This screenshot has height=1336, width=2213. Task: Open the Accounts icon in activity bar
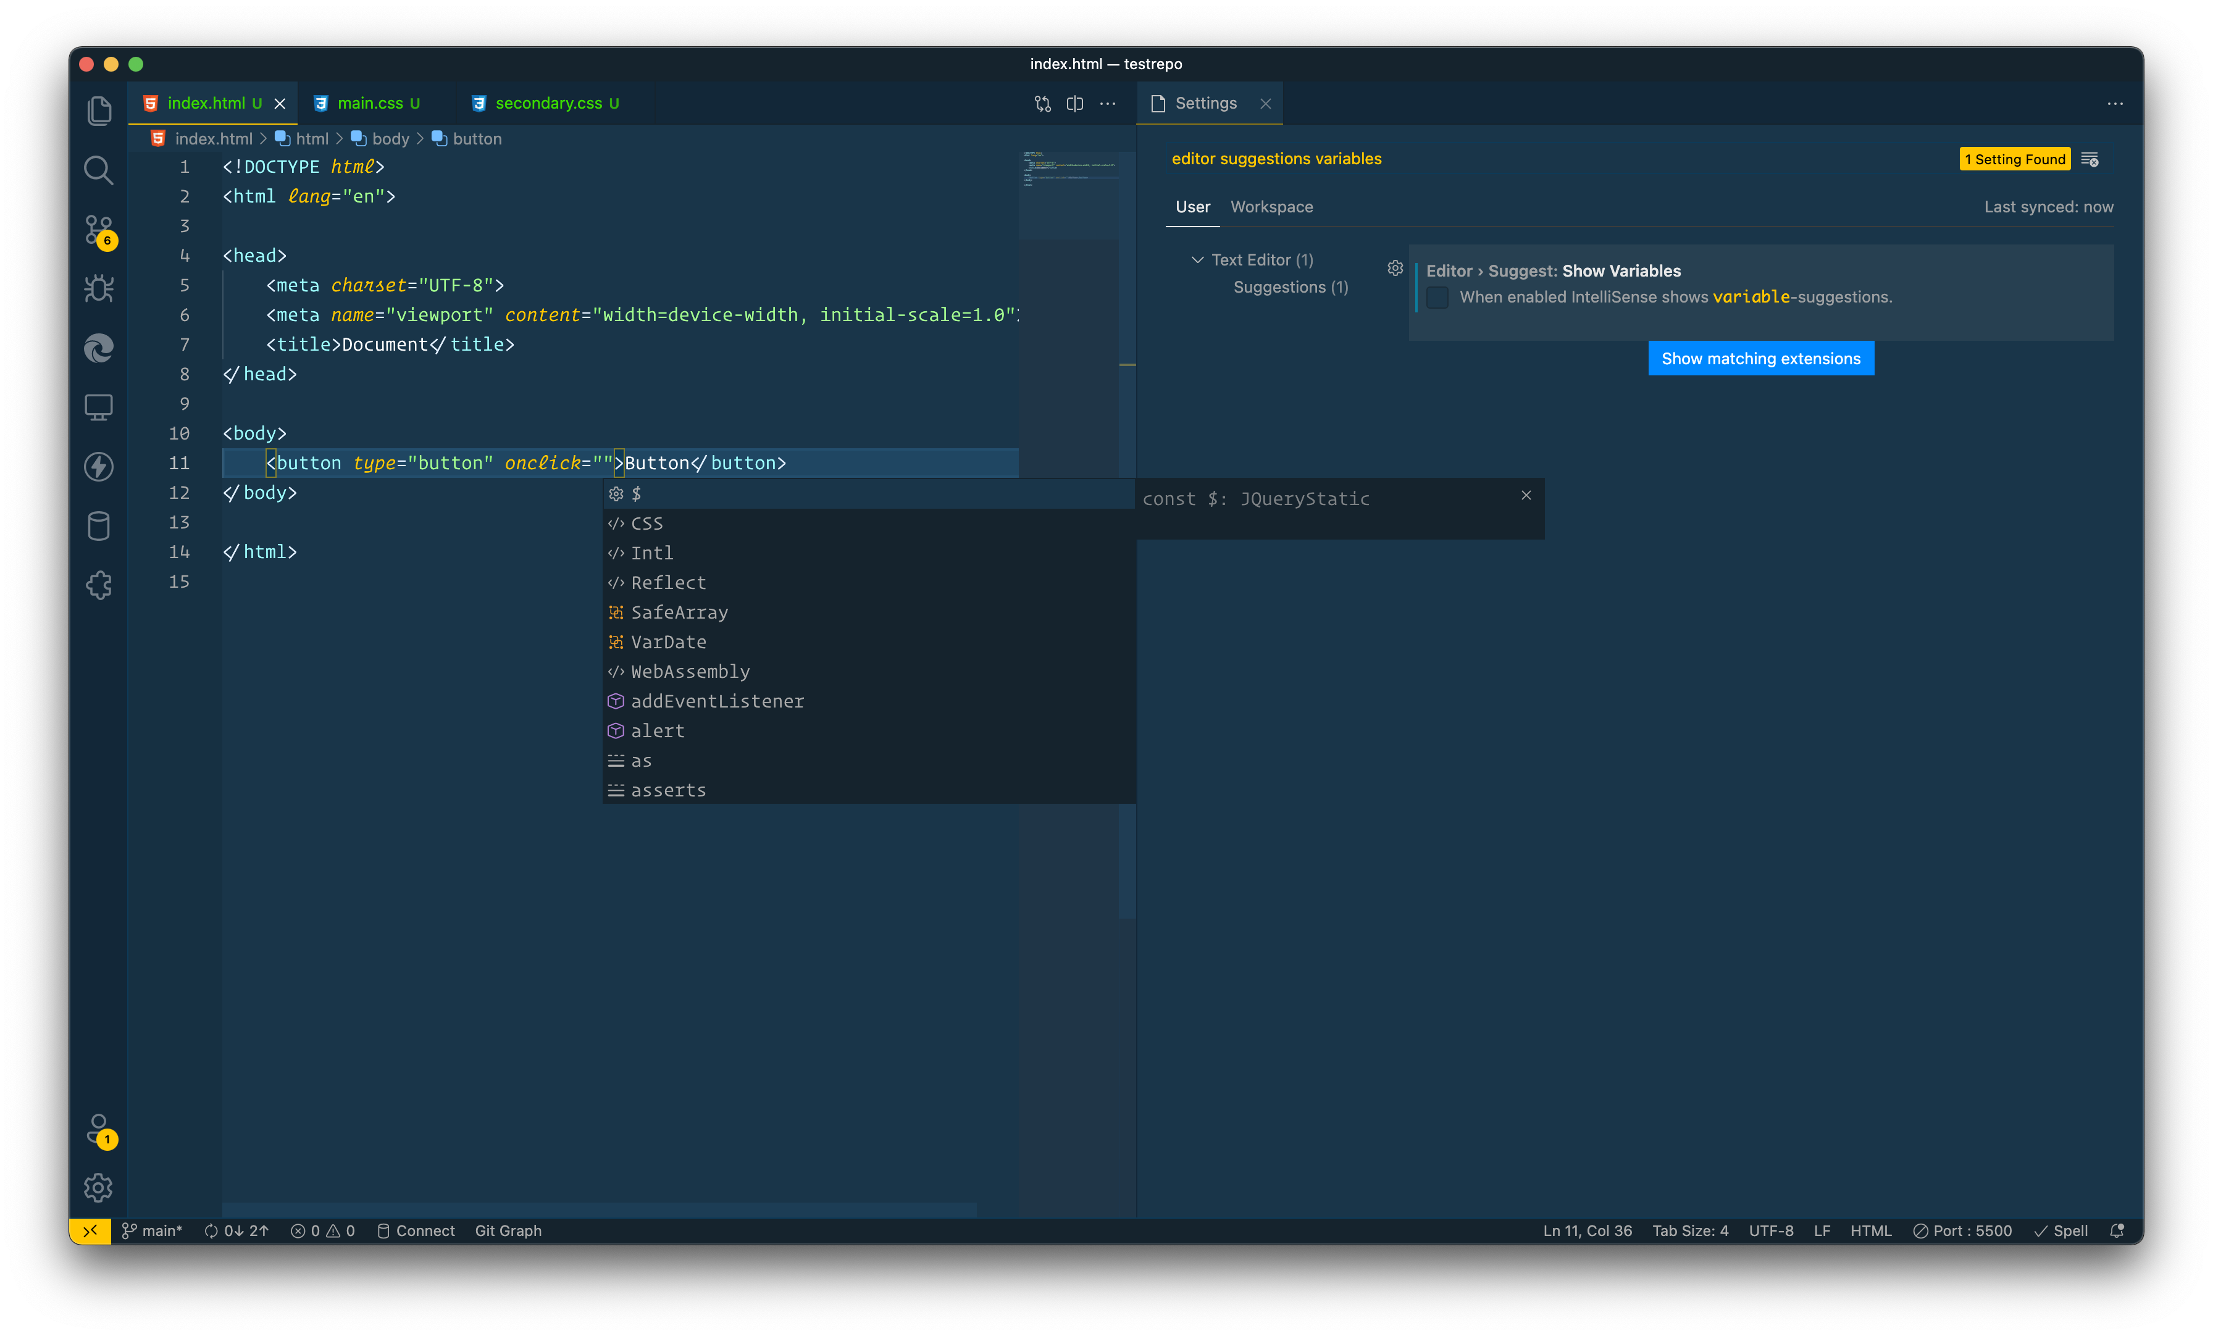click(x=99, y=1130)
